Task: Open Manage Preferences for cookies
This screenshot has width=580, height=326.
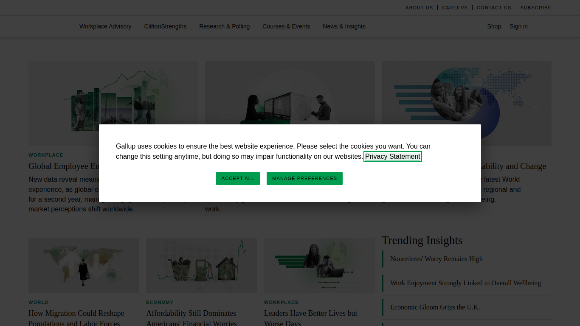Action: [304, 178]
